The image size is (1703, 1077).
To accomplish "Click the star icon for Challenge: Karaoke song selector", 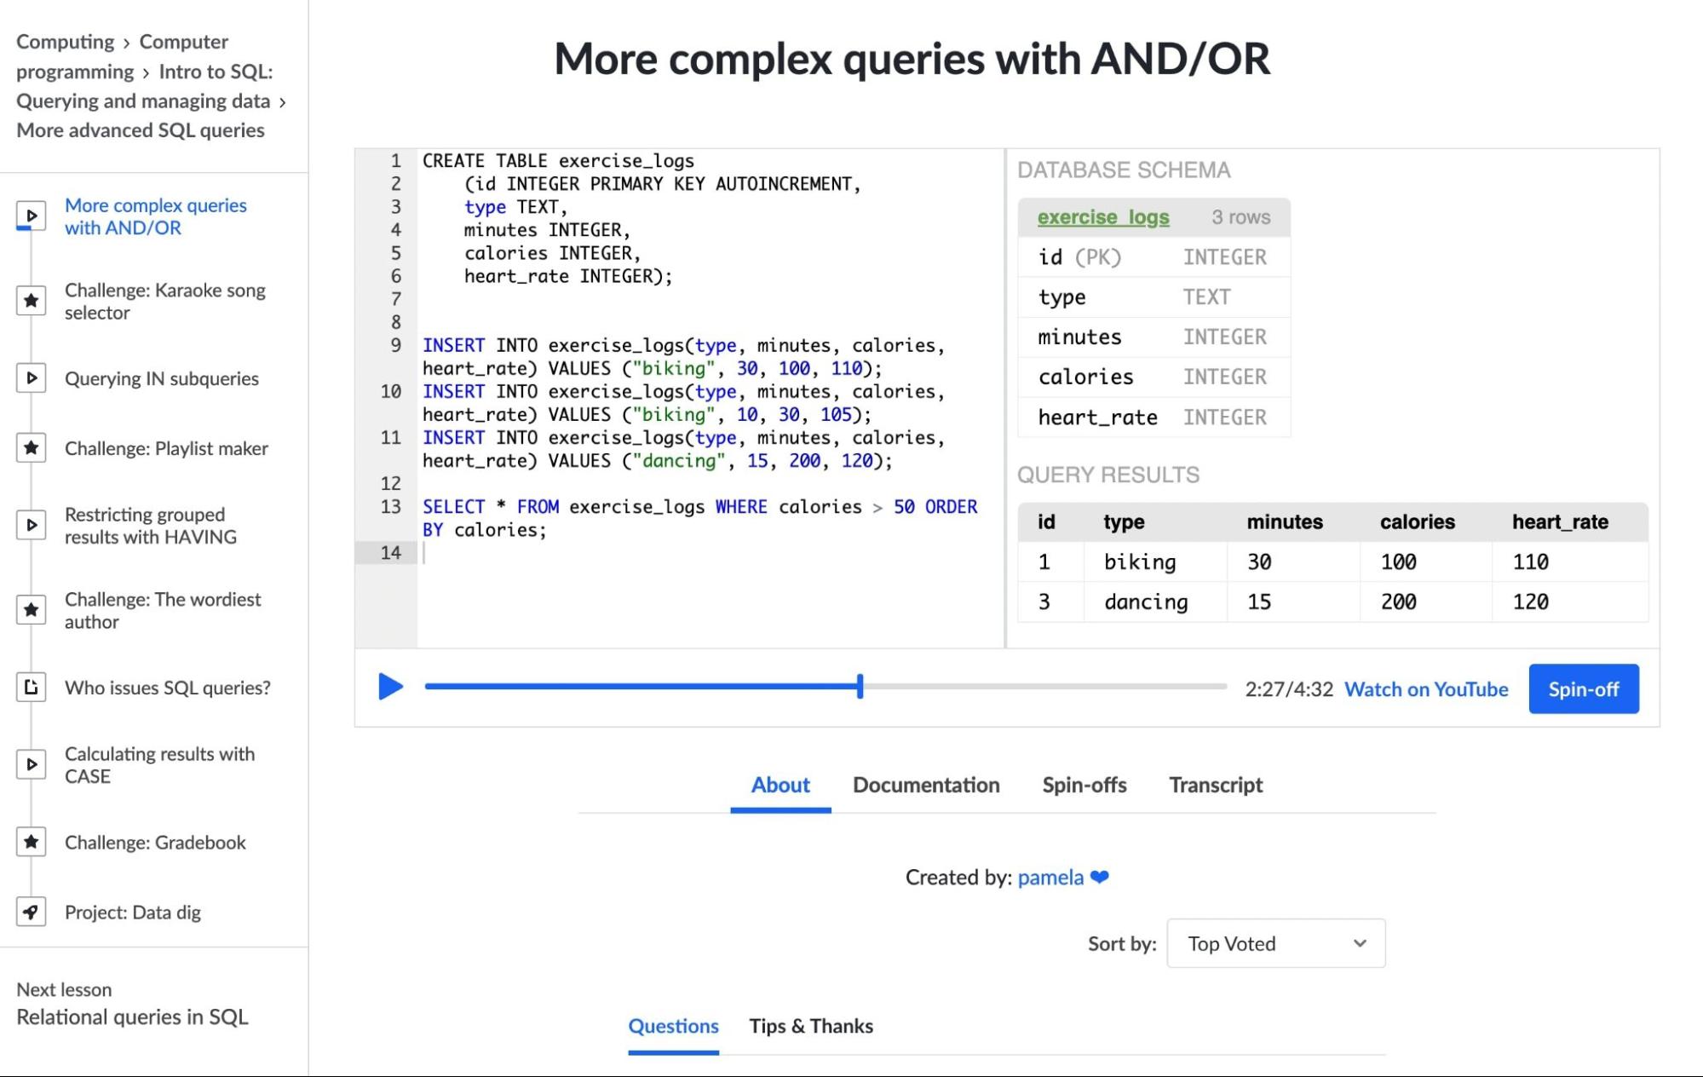I will coord(32,301).
